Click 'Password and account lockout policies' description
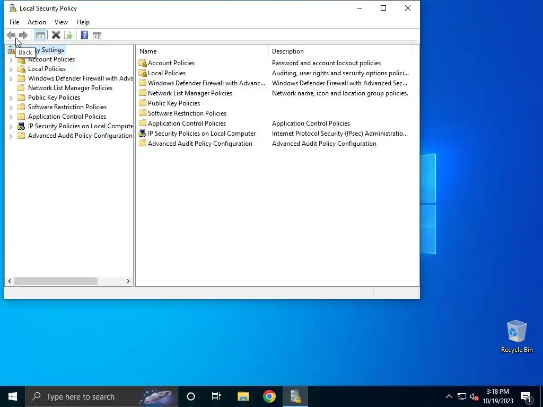Image resolution: width=543 pixels, height=407 pixels. coord(326,63)
